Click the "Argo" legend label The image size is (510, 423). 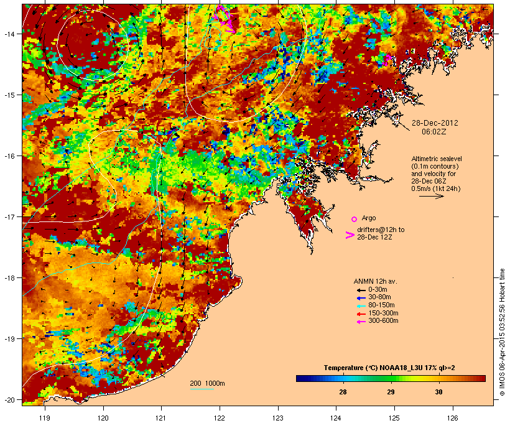369,218
